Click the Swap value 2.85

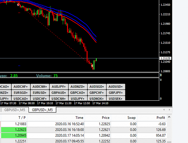pyautogui.click(x=14, y=76)
